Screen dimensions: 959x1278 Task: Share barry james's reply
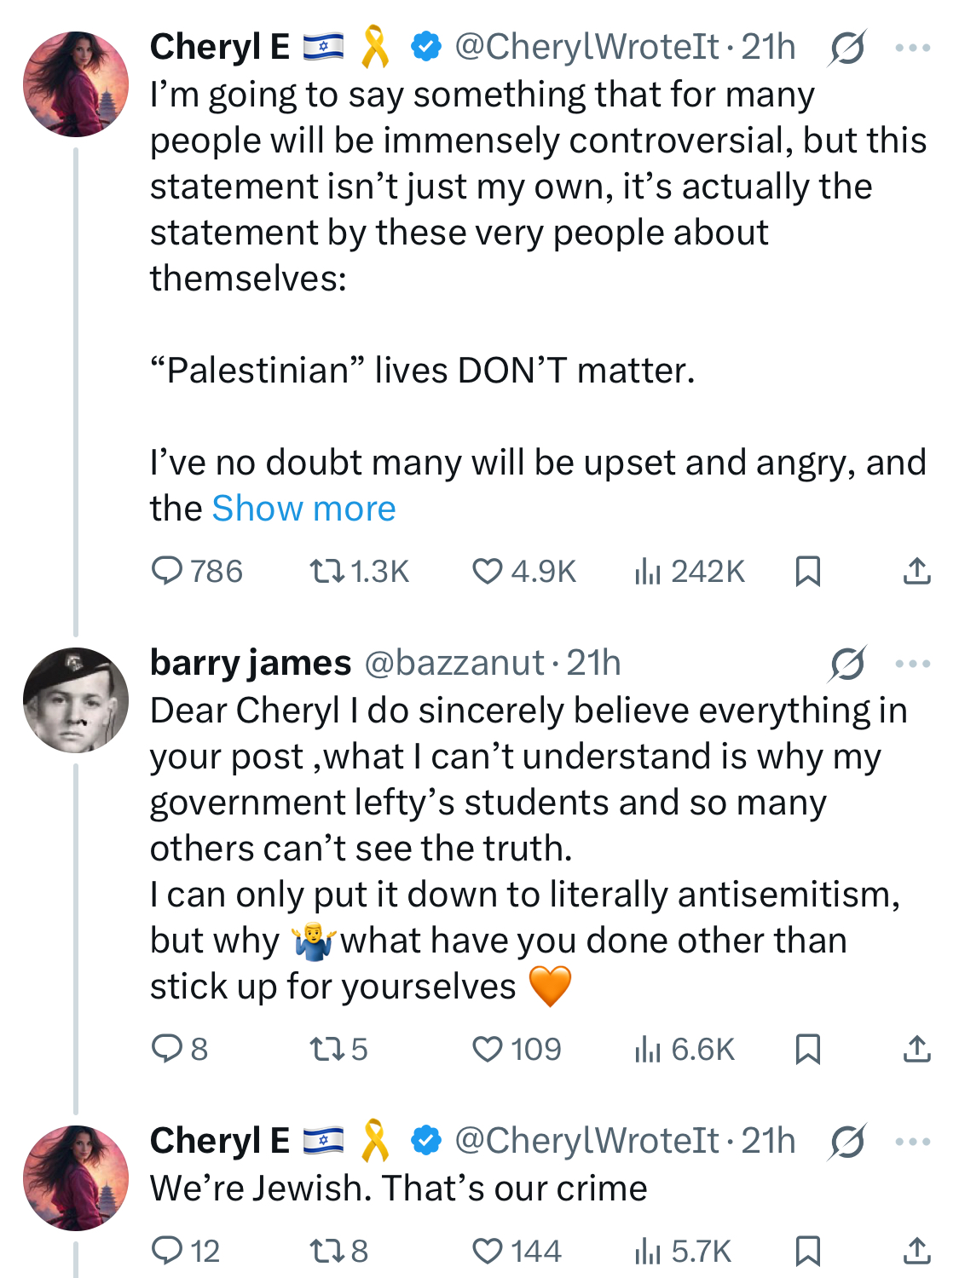pos(916,1049)
